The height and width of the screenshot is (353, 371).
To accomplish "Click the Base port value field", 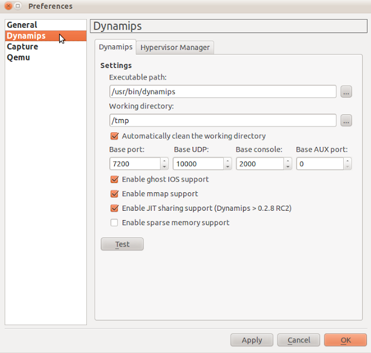I will (135, 164).
